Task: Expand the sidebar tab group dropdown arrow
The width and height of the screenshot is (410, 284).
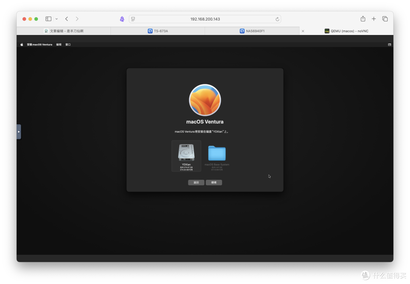Action: pos(57,19)
